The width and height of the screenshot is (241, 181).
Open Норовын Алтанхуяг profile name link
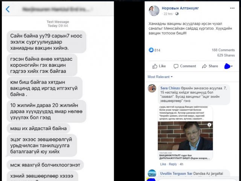(x=180, y=8)
